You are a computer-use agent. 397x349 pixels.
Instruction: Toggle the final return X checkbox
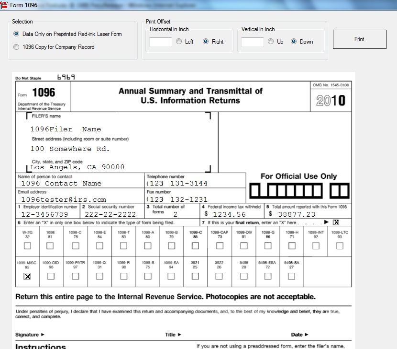tap(336, 222)
